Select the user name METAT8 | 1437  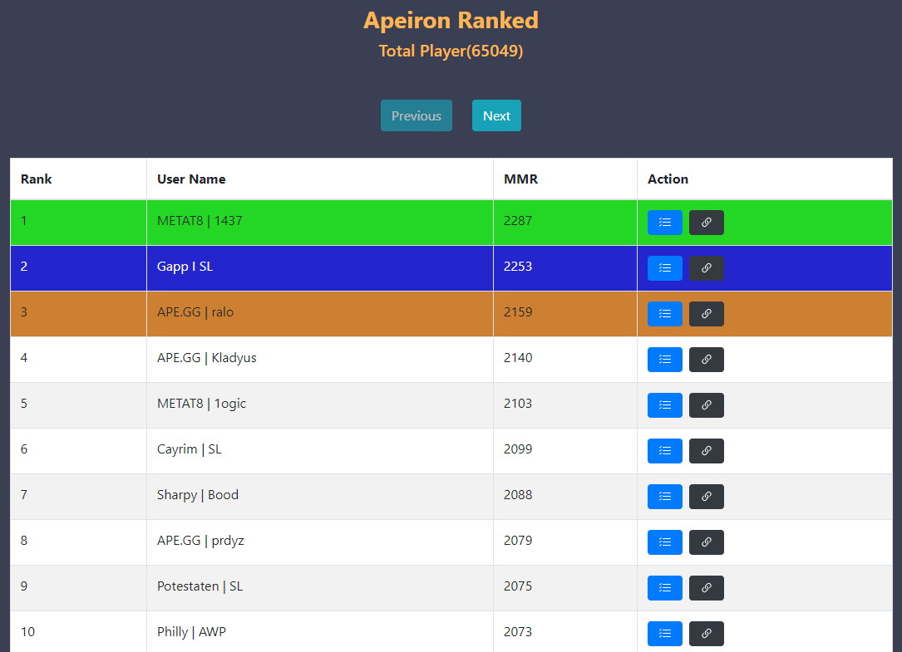click(x=200, y=221)
